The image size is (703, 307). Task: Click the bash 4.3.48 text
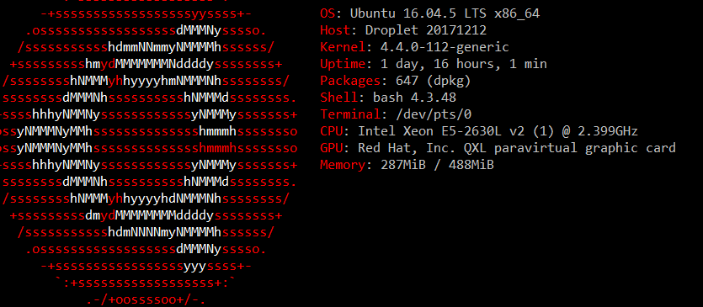(414, 98)
